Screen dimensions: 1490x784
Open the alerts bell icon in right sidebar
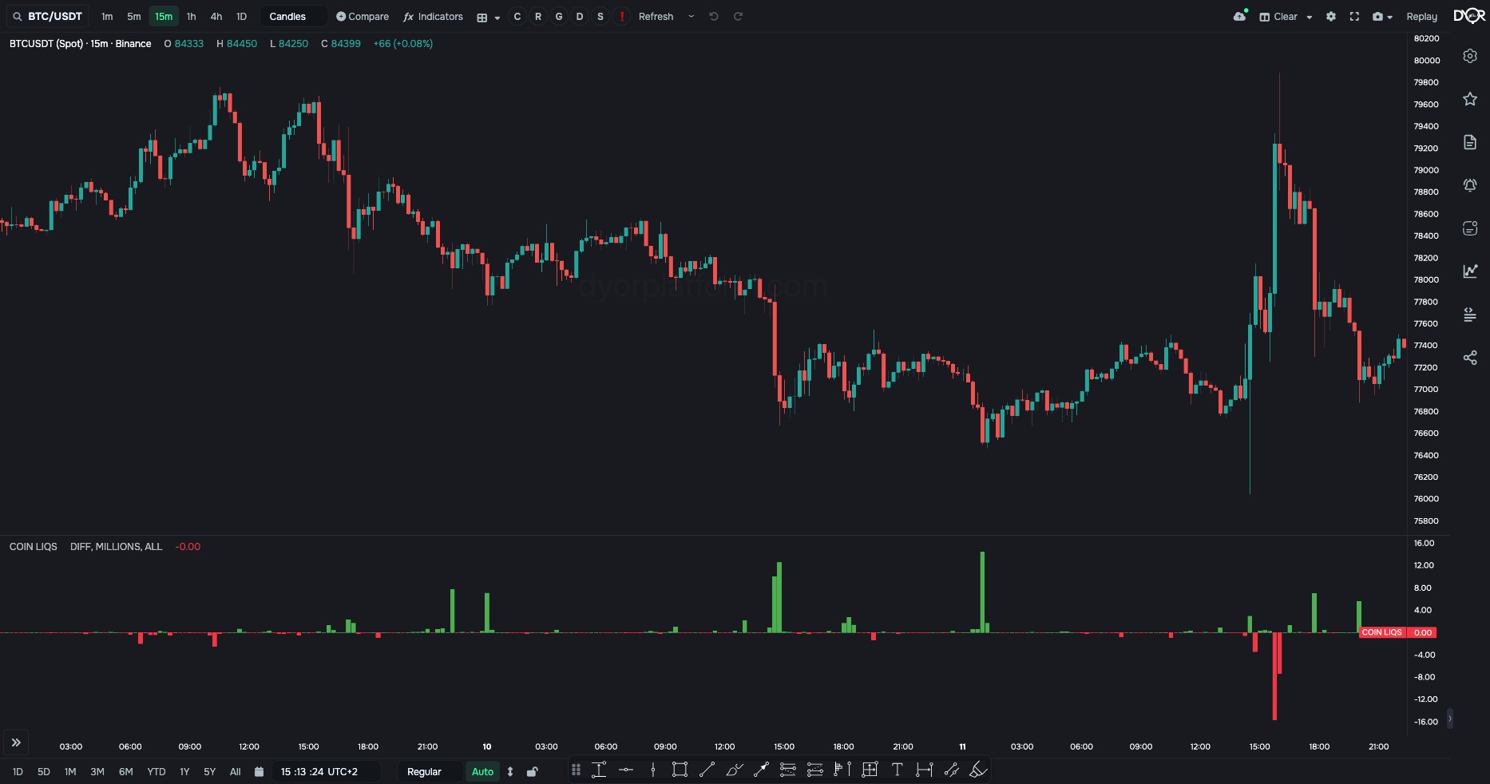click(1470, 185)
